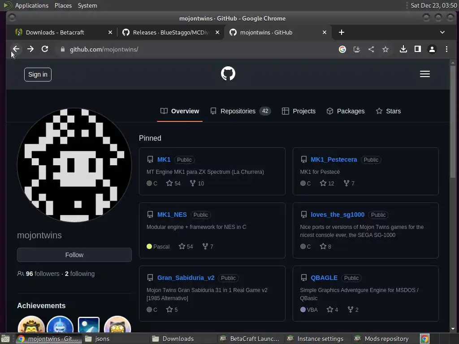
Task: Close the Downloads - Betacraft tab
Action: coord(110,32)
